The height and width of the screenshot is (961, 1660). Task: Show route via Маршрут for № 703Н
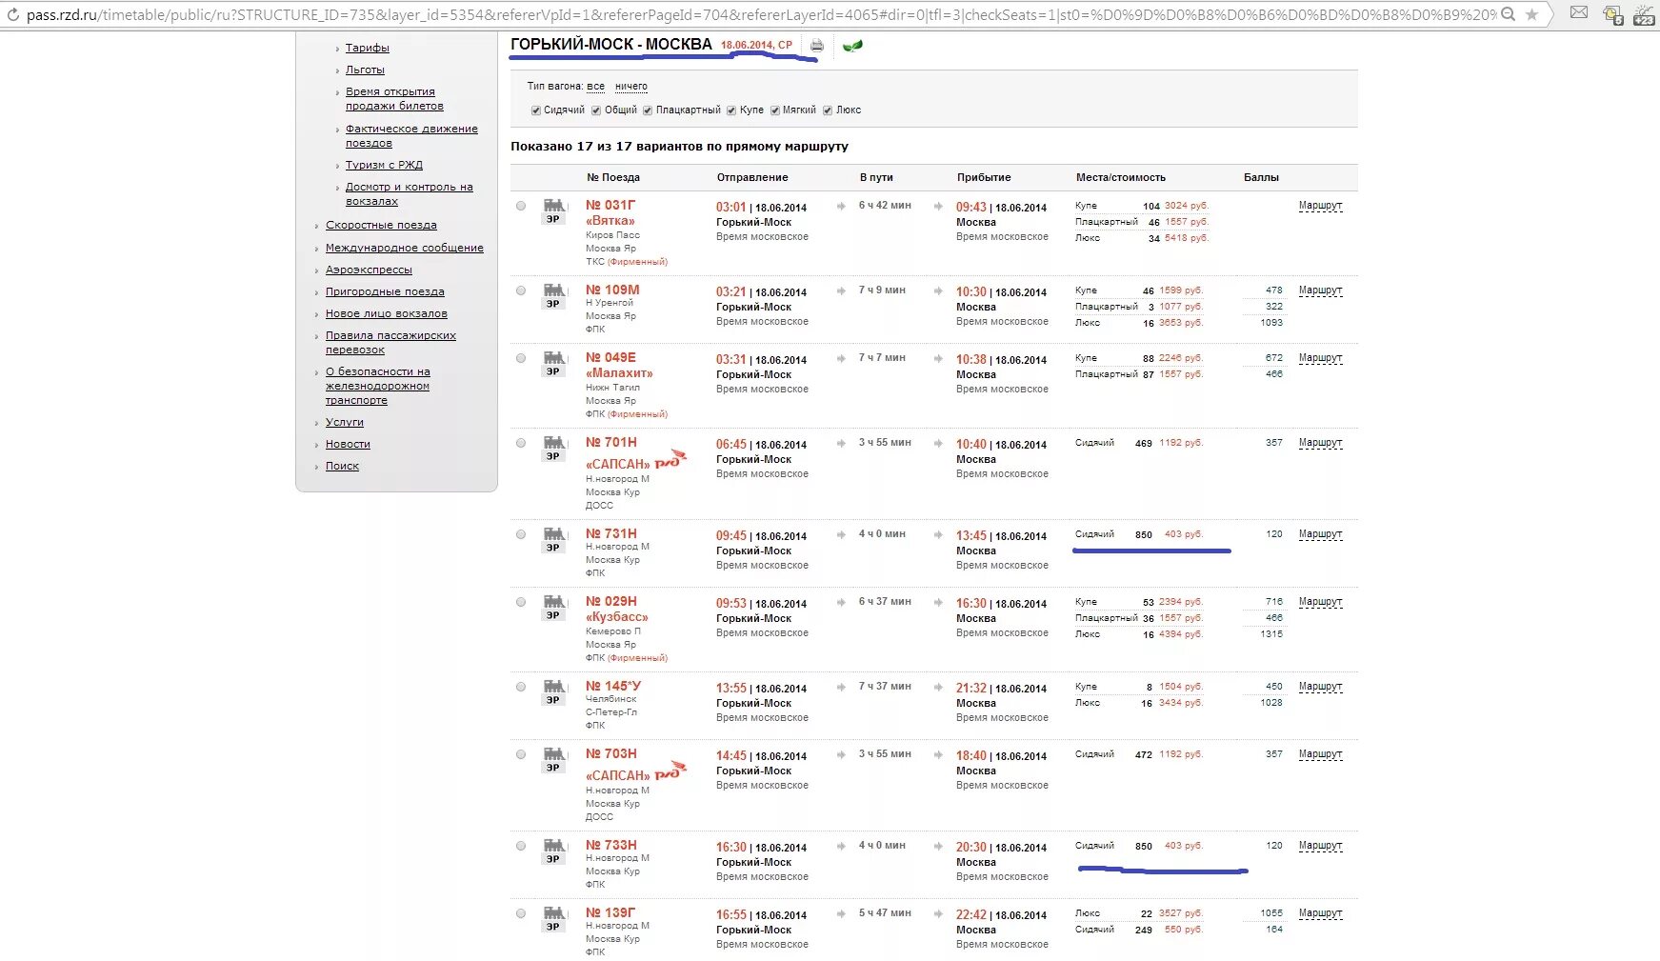tap(1320, 754)
